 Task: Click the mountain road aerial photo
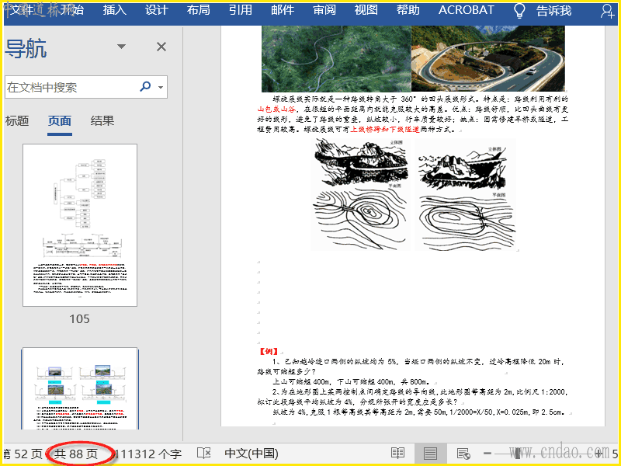click(336, 59)
